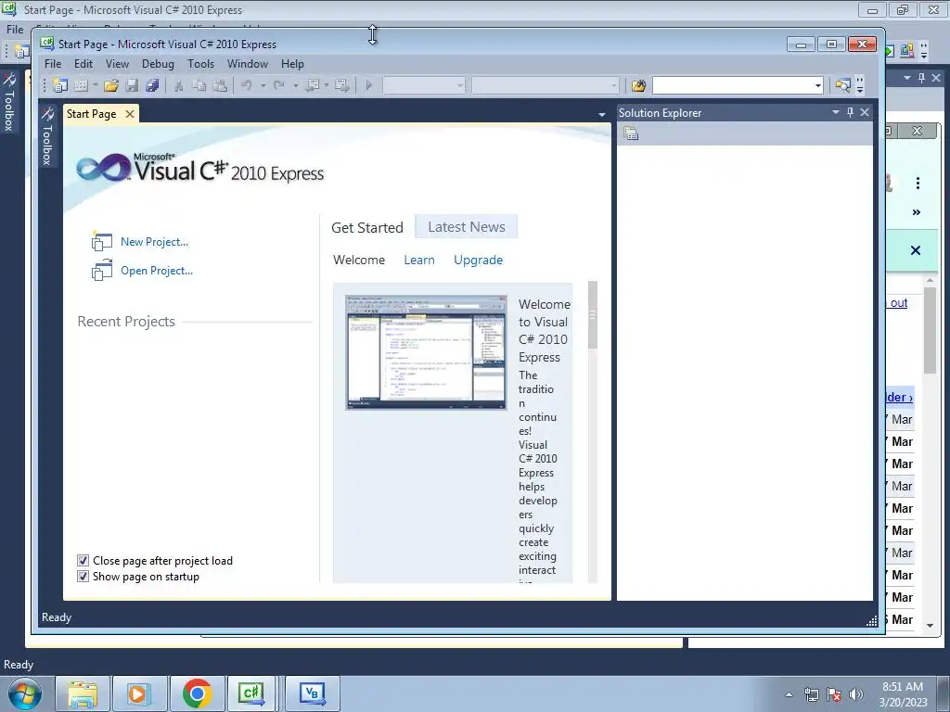Viewport: 950px width, 712px height.
Task: Click the New Project toolbar icon
Action: (x=60, y=85)
